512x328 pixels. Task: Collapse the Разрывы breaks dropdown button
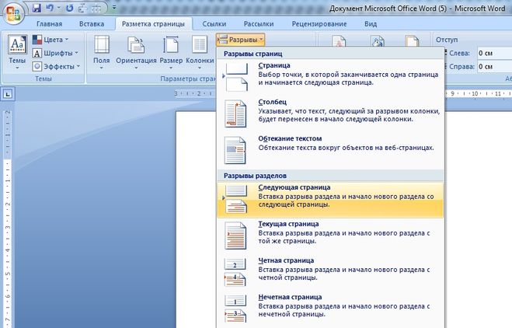click(240, 40)
